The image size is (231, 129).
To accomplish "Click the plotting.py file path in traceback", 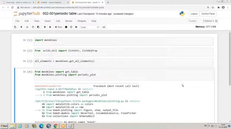I will (x=79, y=101).
